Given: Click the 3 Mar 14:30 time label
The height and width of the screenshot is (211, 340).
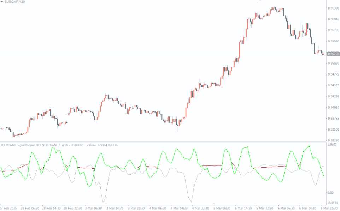Looking at the screenshot, I should pyautogui.click(x=115, y=208).
